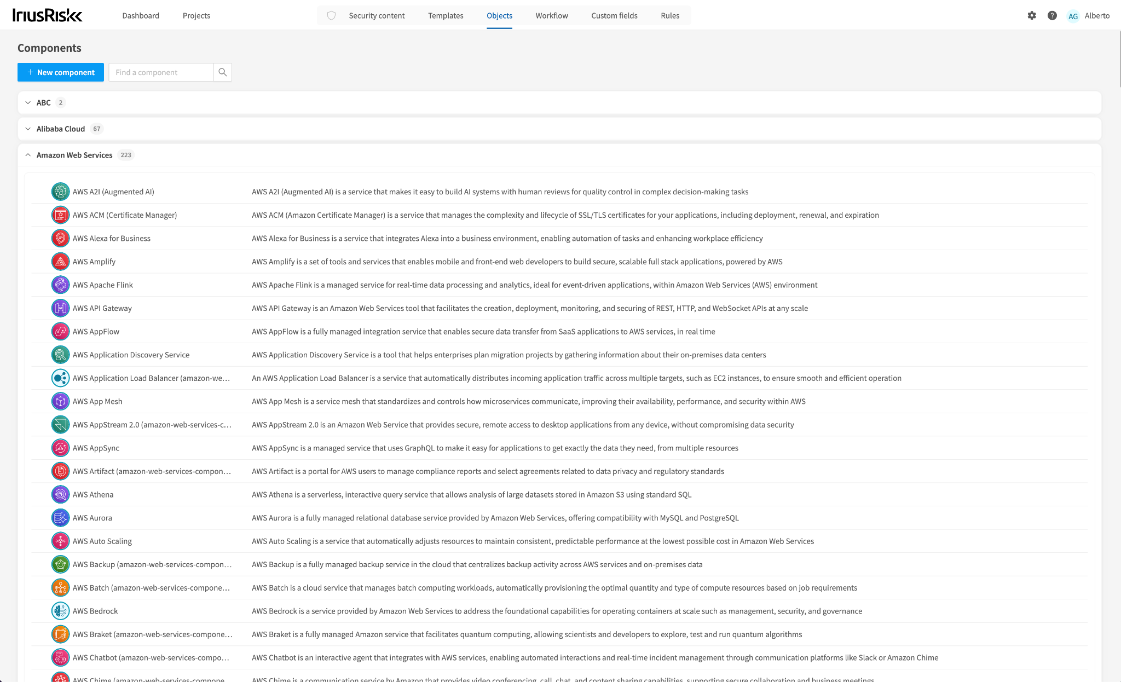Click the AWS AppSync description text
The height and width of the screenshot is (682, 1121).
click(495, 448)
